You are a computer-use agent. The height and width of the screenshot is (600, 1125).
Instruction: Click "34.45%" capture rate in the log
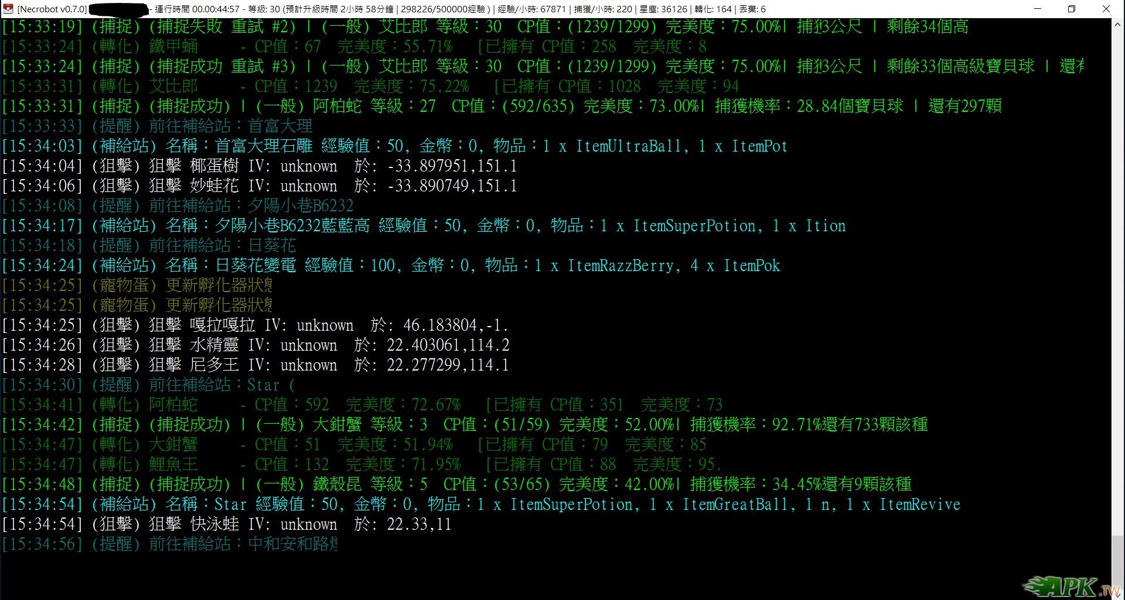point(797,485)
